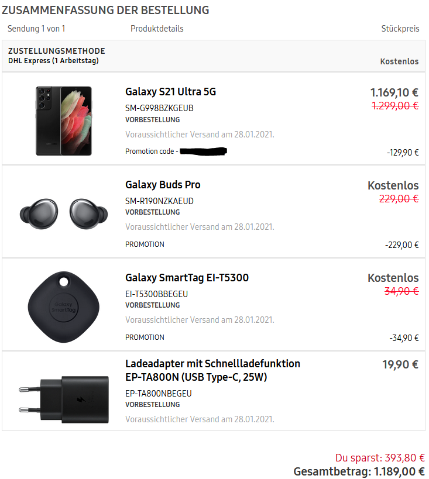This screenshot has height=479, width=429.
Task: Click the Gesamtbetrag 1.189,00 € total
Action: click(x=359, y=471)
